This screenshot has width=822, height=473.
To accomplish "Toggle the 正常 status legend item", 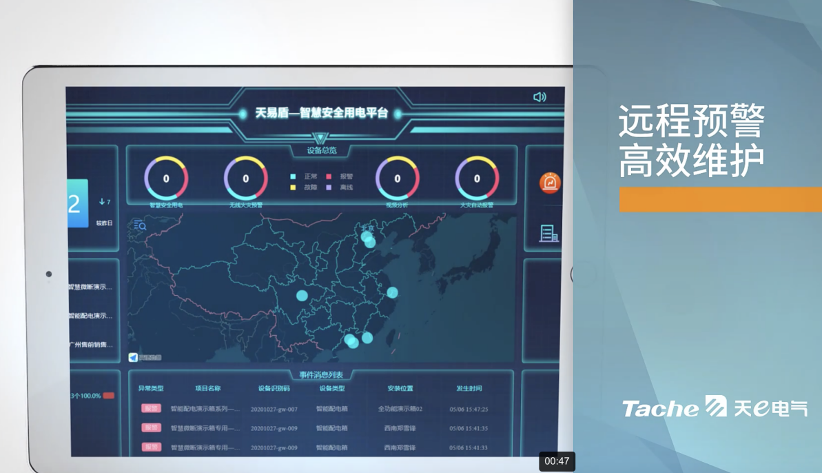I will (306, 177).
